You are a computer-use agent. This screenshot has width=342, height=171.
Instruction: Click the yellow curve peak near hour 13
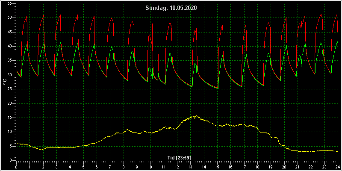pyautogui.click(x=196, y=116)
